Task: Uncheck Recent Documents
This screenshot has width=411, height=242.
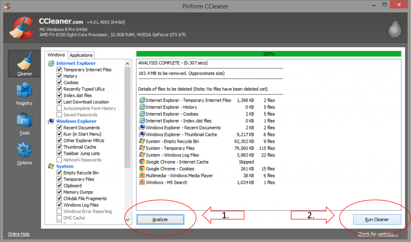Action: [59, 127]
